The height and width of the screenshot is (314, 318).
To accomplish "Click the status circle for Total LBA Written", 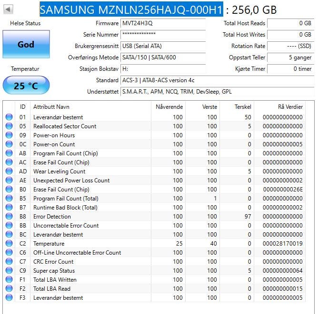I will coord(9,280).
